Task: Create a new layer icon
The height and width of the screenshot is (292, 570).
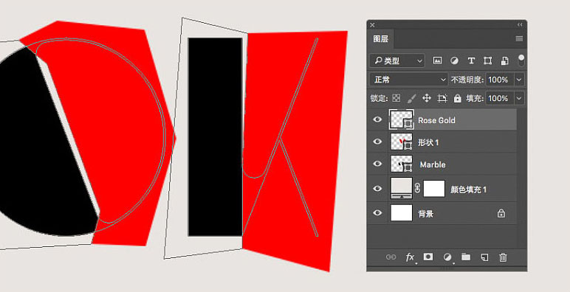Action: click(484, 257)
